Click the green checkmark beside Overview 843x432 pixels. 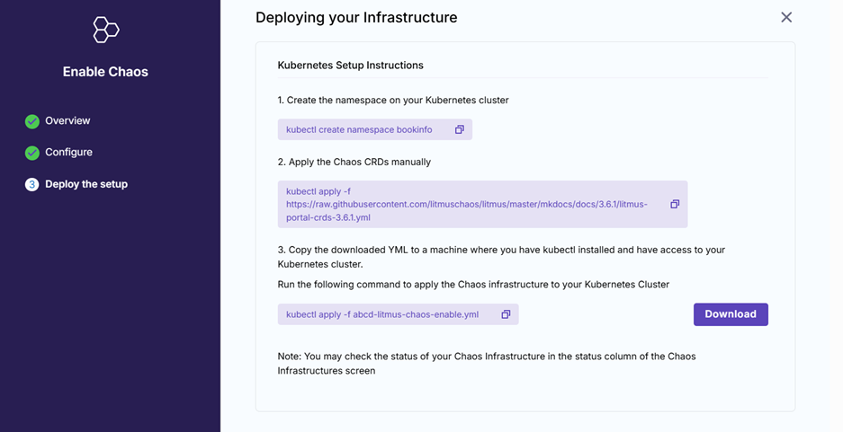[32, 121]
